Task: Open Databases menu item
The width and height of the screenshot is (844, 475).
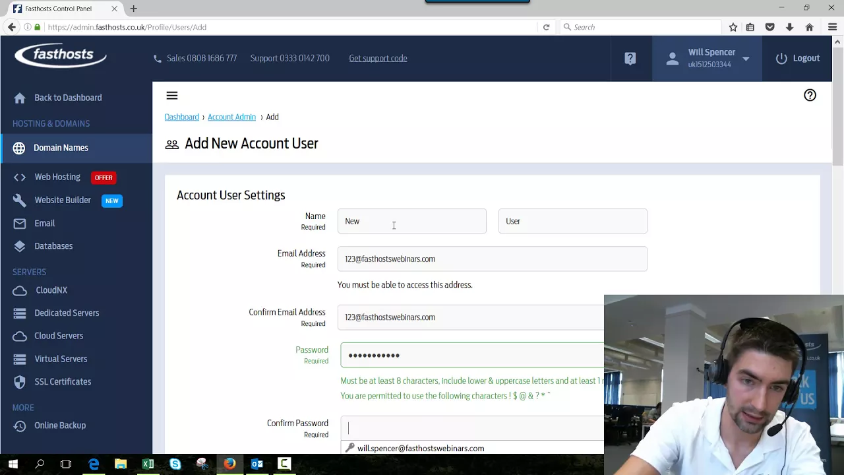Action: pos(53,246)
